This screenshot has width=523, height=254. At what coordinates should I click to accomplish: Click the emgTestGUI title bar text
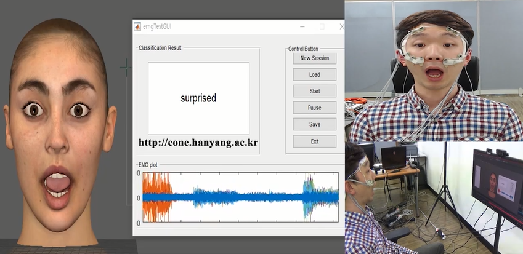(157, 27)
